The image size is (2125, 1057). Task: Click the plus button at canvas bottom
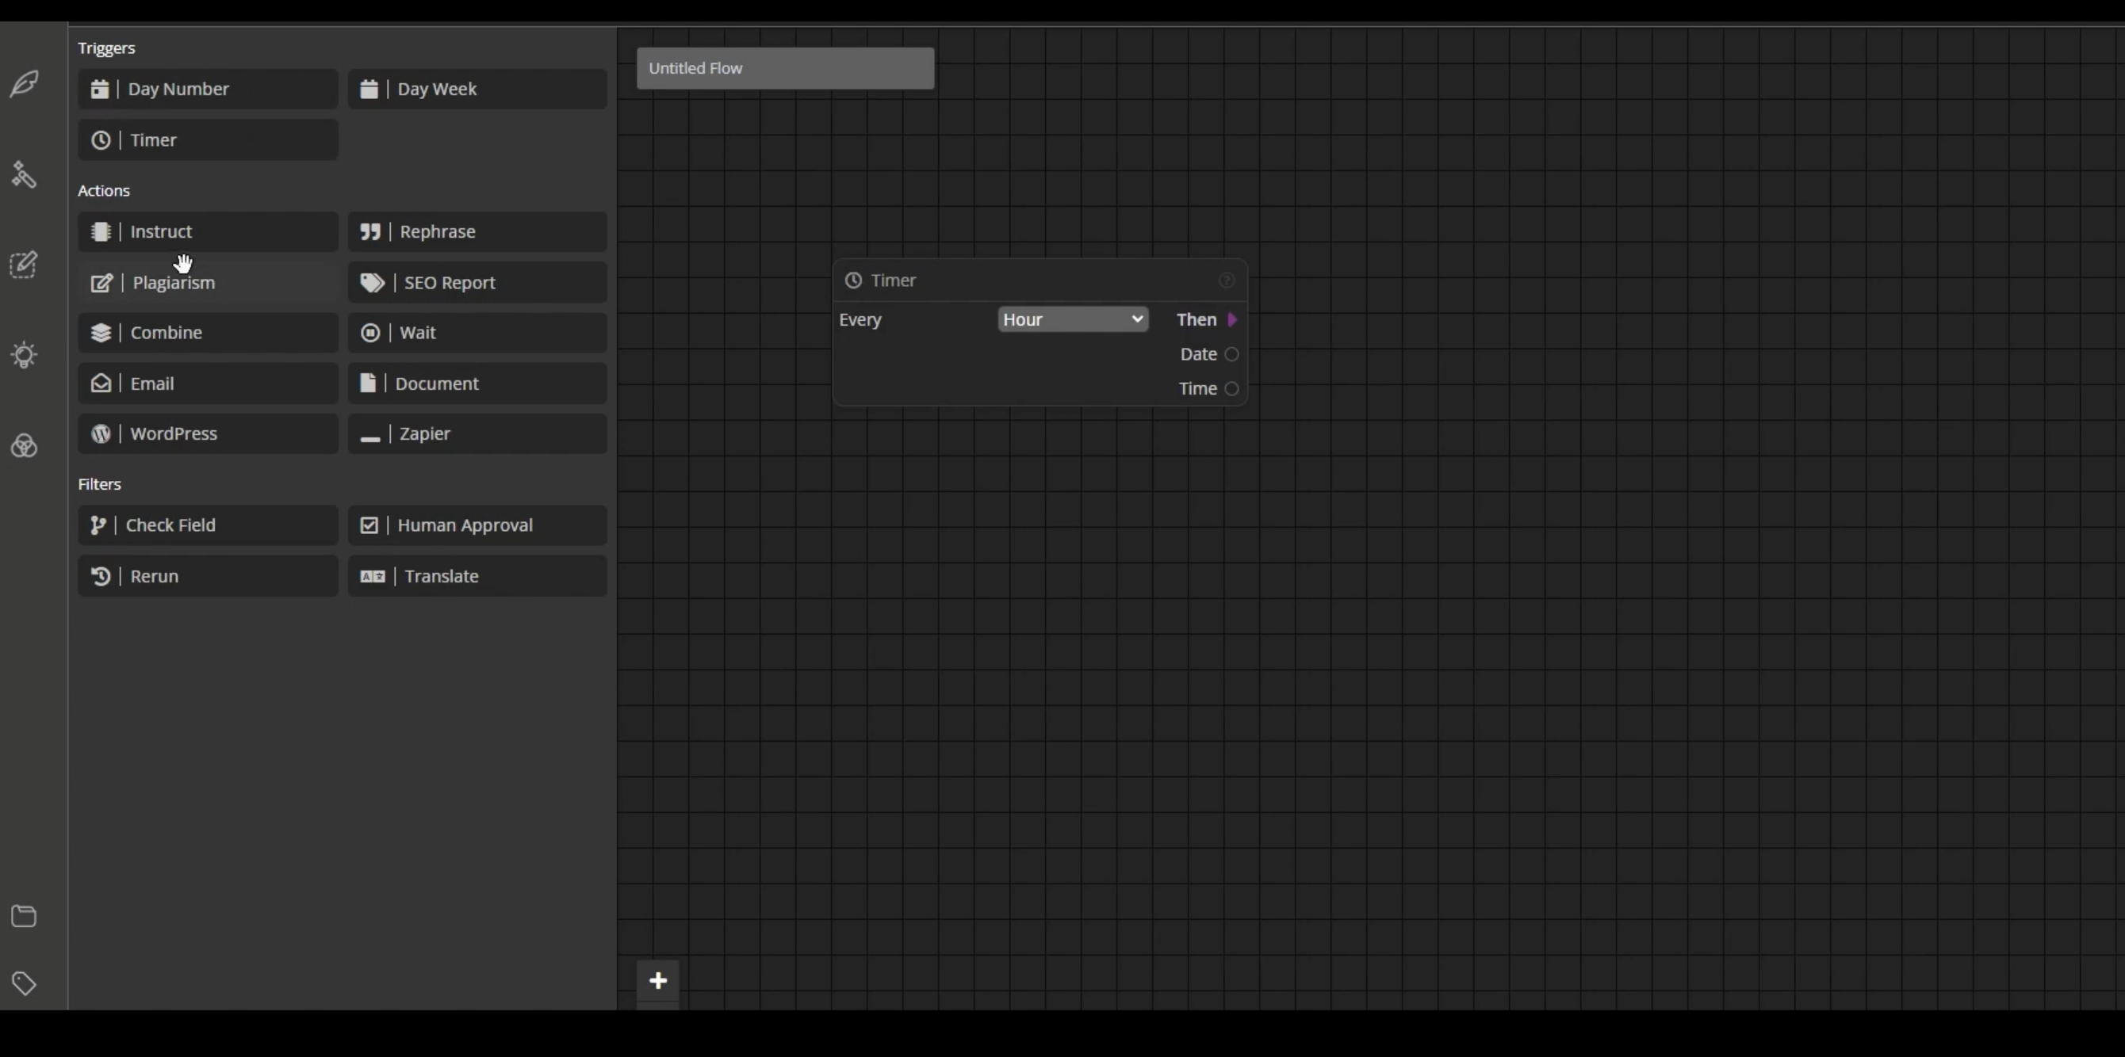658,981
